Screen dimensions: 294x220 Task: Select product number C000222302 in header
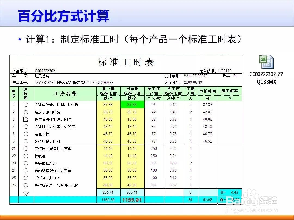click(45, 71)
